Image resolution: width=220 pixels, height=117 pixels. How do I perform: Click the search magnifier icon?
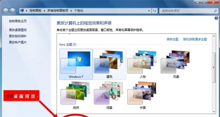(215, 11)
